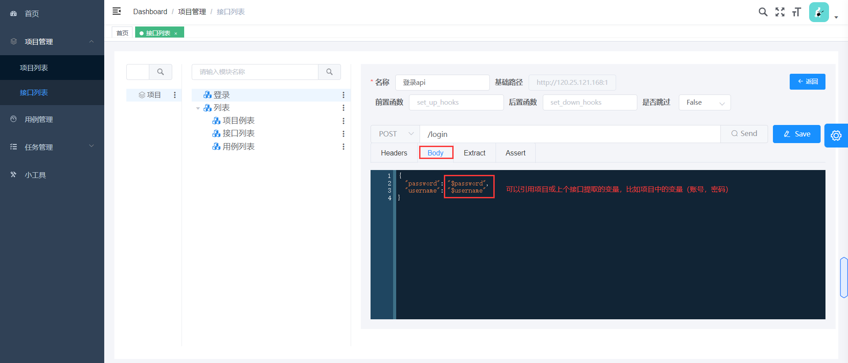
Task: Open the user avatar menu
Action: [819, 12]
